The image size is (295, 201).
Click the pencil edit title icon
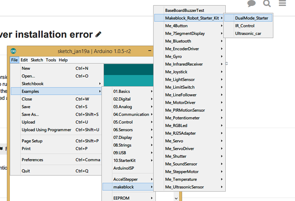point(98,35)
